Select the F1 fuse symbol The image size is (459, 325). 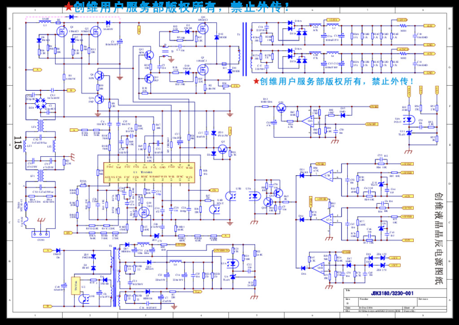26,221
